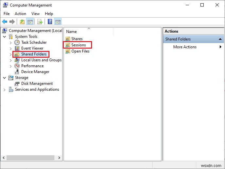This screenshot has width=225, height=169.
Task: Click the Performance gauge icon
Action: coord(17,66)
